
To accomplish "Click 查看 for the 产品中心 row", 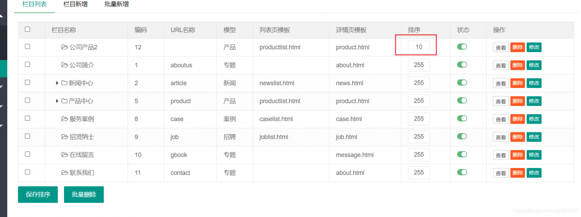I will click(501, 101).
